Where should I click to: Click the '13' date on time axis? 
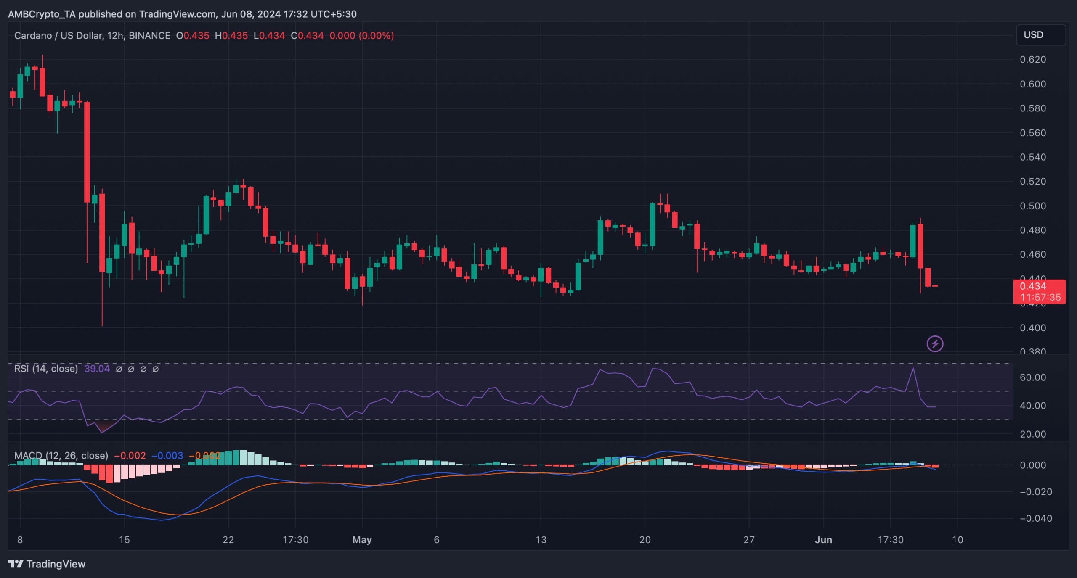[541, 540]
